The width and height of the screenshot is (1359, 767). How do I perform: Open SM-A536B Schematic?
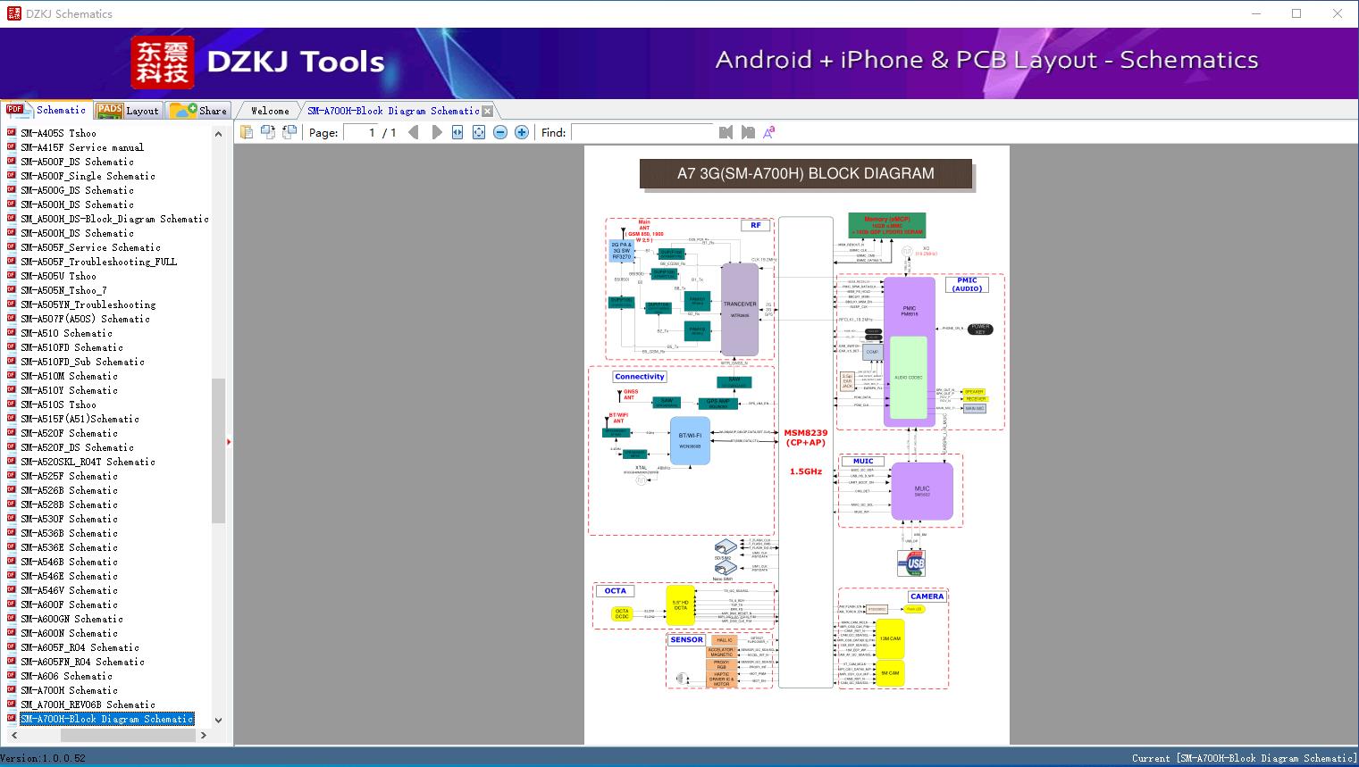pos(69,533)
